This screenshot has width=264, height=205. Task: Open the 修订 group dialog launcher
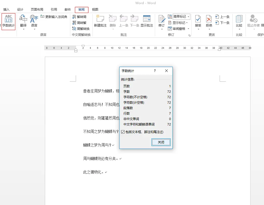pyautogui.click(x=190, y=35)
